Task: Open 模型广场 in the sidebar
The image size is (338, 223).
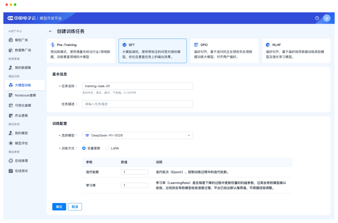Action: [x=21, y=40]
